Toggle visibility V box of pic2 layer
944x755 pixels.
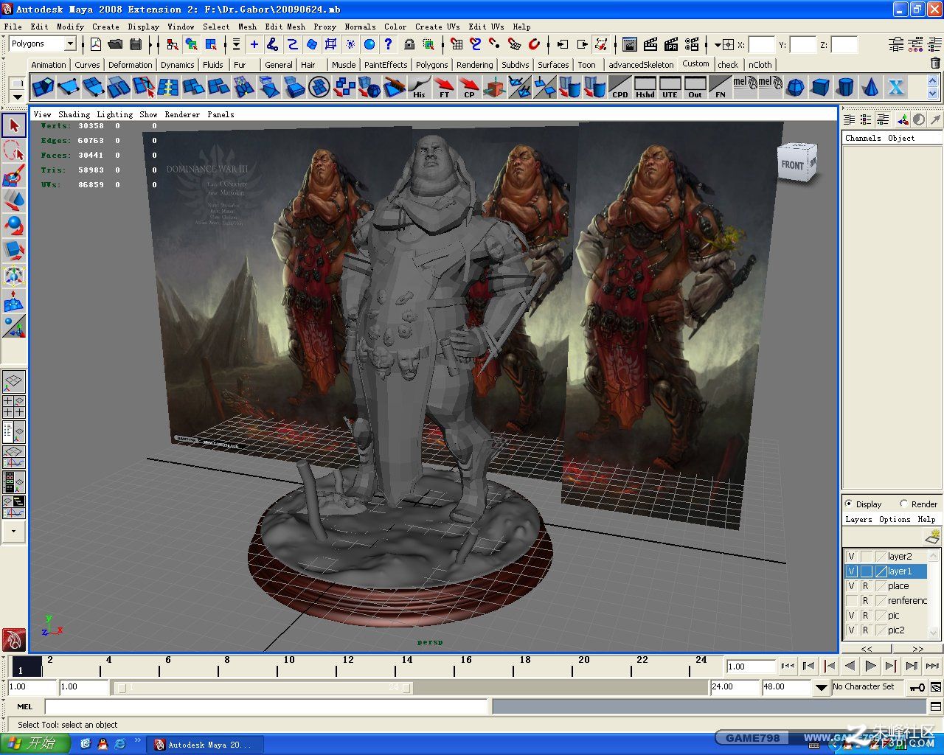click(x=852, y=630)
